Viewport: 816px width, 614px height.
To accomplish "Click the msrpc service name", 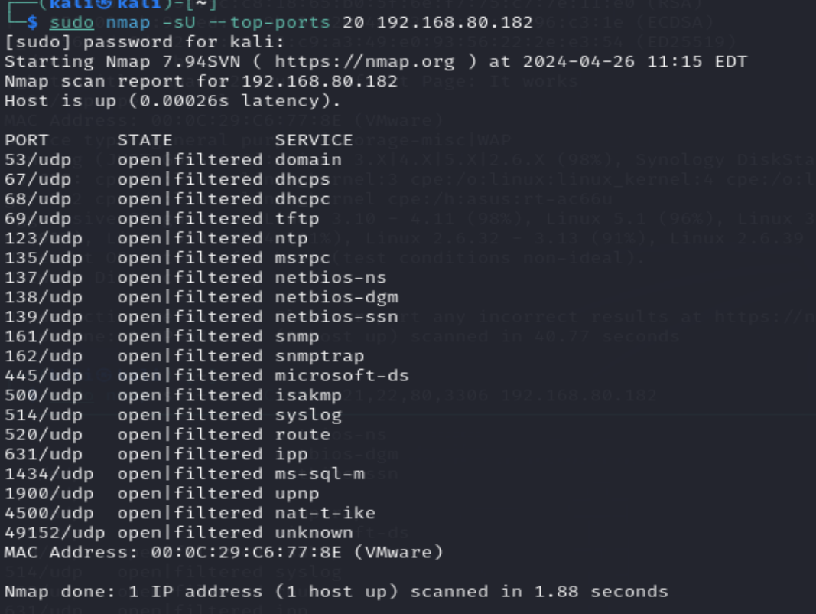I will pyautogui.click(x=303, y=258).
